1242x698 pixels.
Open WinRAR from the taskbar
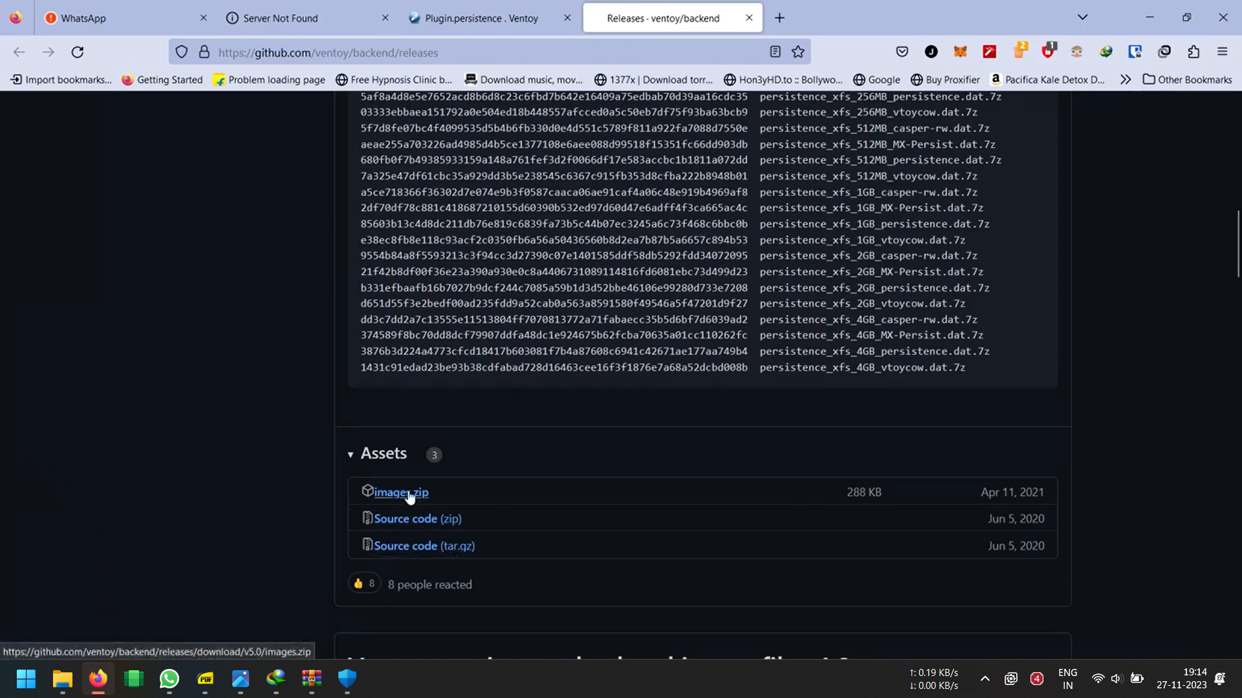pos(311,679)
